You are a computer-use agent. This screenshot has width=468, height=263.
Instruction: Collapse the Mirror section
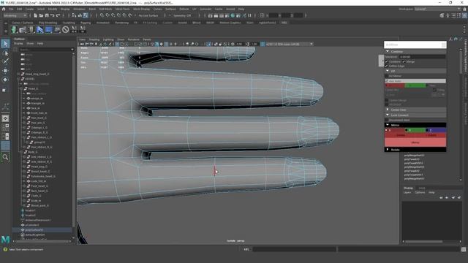[388, 125]
